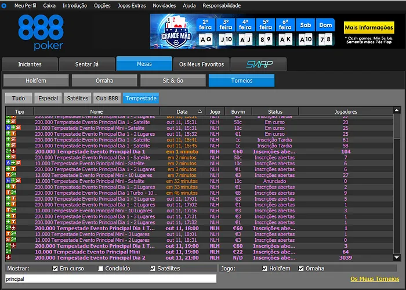The height and width of the screenshot is (290, 406).
Task: Click the blue circle app icon beside Meu Perfil
Action: click(x=4, y=5)
